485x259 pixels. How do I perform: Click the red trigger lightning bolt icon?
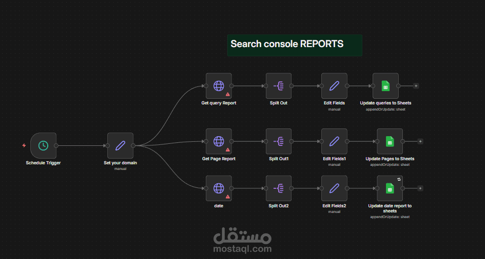[24, 145]
